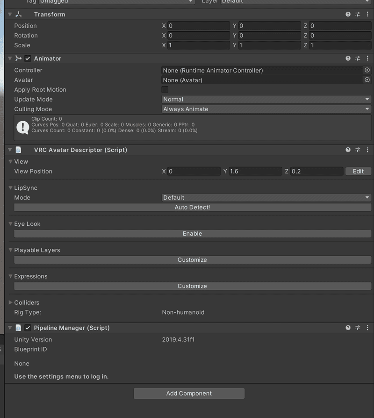The width and height of the screenshot is (374, 418).
Task: Click the Animator component icon
Action: click(18, 58)
